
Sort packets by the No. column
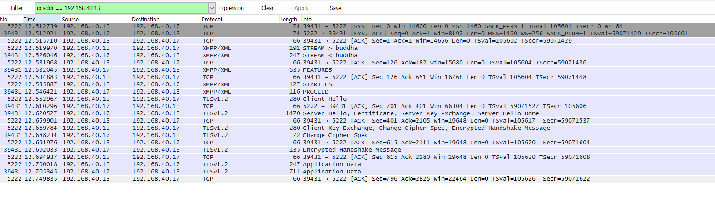[11, 19]
